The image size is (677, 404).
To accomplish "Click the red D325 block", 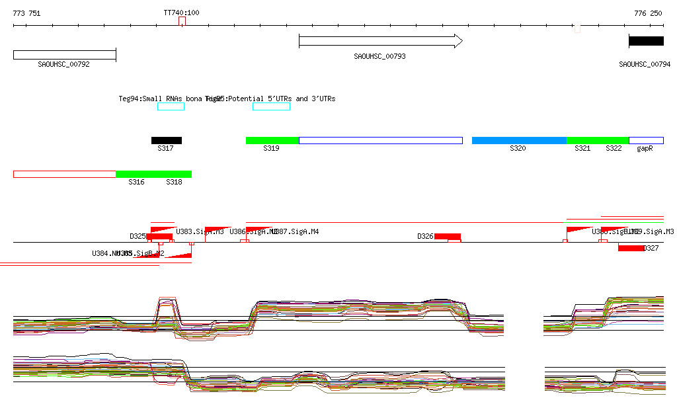I will pos(159,236).
